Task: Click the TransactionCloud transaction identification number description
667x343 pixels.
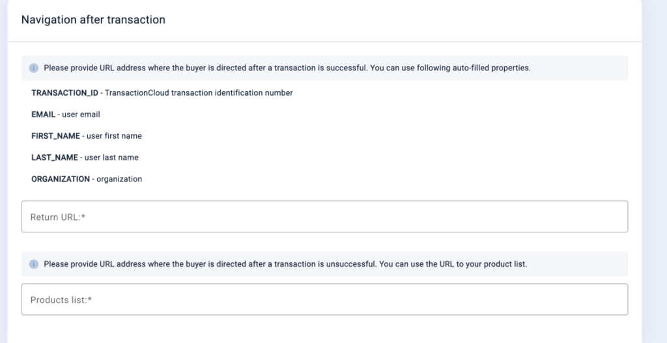Action: click(x=199, y=92)
